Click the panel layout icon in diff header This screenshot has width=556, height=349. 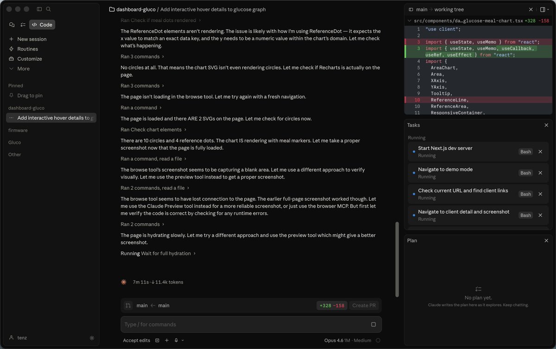(542, 9)
